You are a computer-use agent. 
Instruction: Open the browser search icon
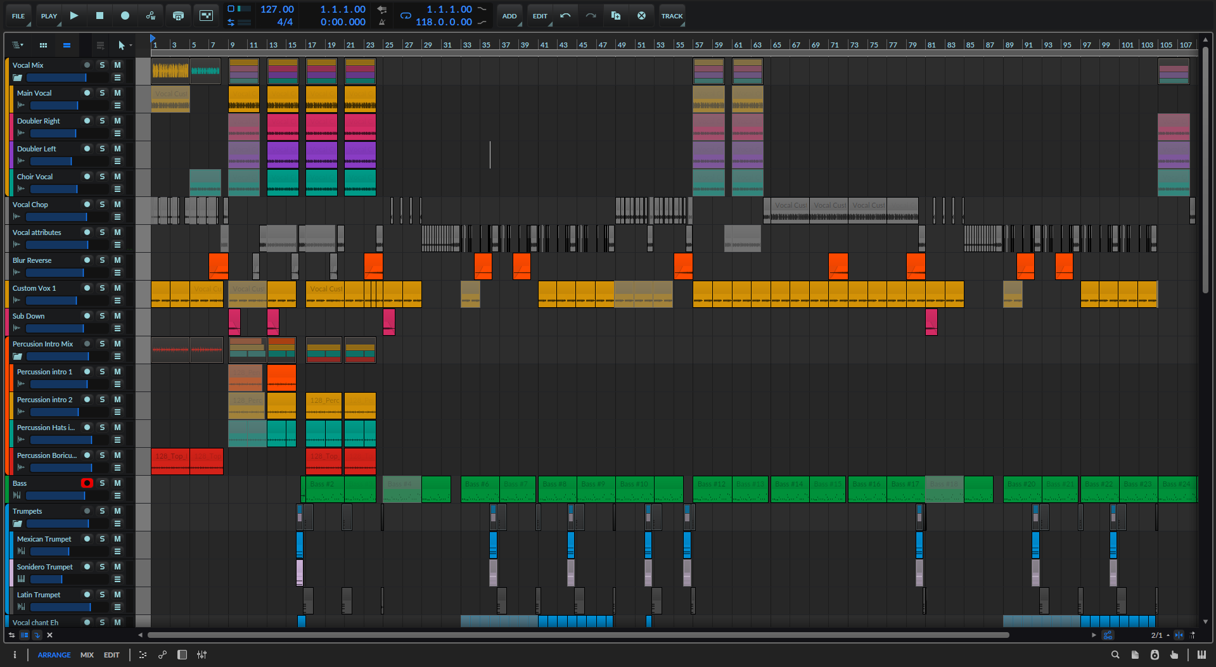point(1115,655)
